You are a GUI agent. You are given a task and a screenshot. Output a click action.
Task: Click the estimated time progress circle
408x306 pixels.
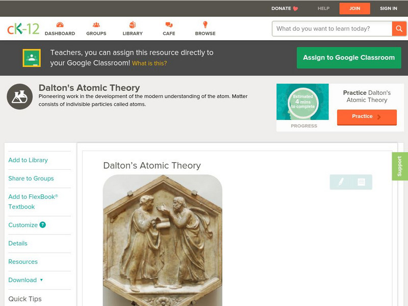click(303, 101)
